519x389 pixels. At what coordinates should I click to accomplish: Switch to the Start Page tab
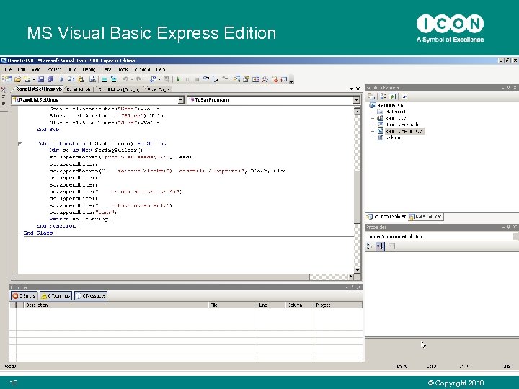tap(158, 89)
